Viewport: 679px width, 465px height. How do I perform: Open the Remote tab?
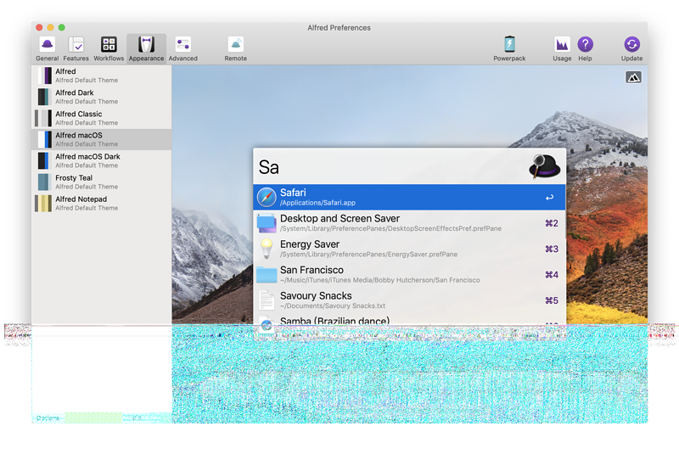pyautogui.click(x=236, y=49)
